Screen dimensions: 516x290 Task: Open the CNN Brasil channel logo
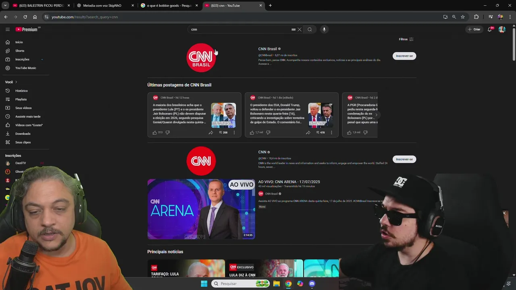coord(201,58)
